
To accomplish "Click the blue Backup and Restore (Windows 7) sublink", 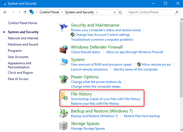I will pyautogui.click(x=94, y=116).
